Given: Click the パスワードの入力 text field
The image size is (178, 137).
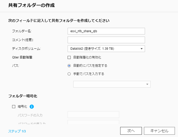Looking at the screenshot, I should point(93,115).
